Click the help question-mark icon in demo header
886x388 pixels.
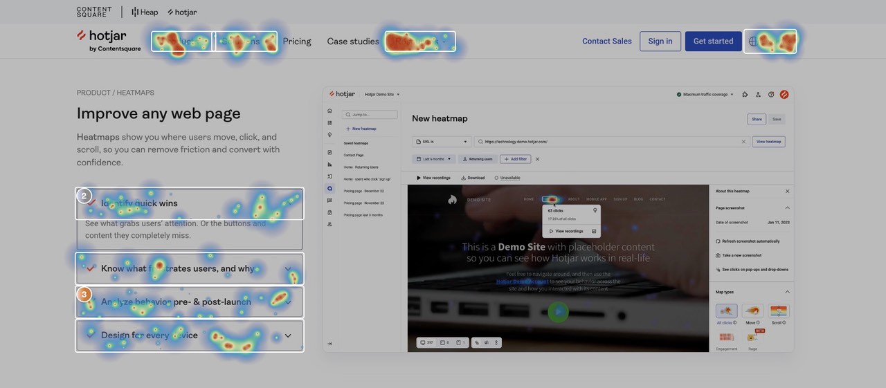[x=771, y=94]
